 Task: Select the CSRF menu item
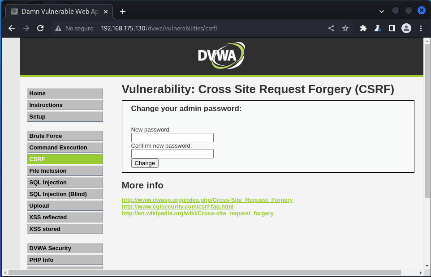[x=65, y=159]
